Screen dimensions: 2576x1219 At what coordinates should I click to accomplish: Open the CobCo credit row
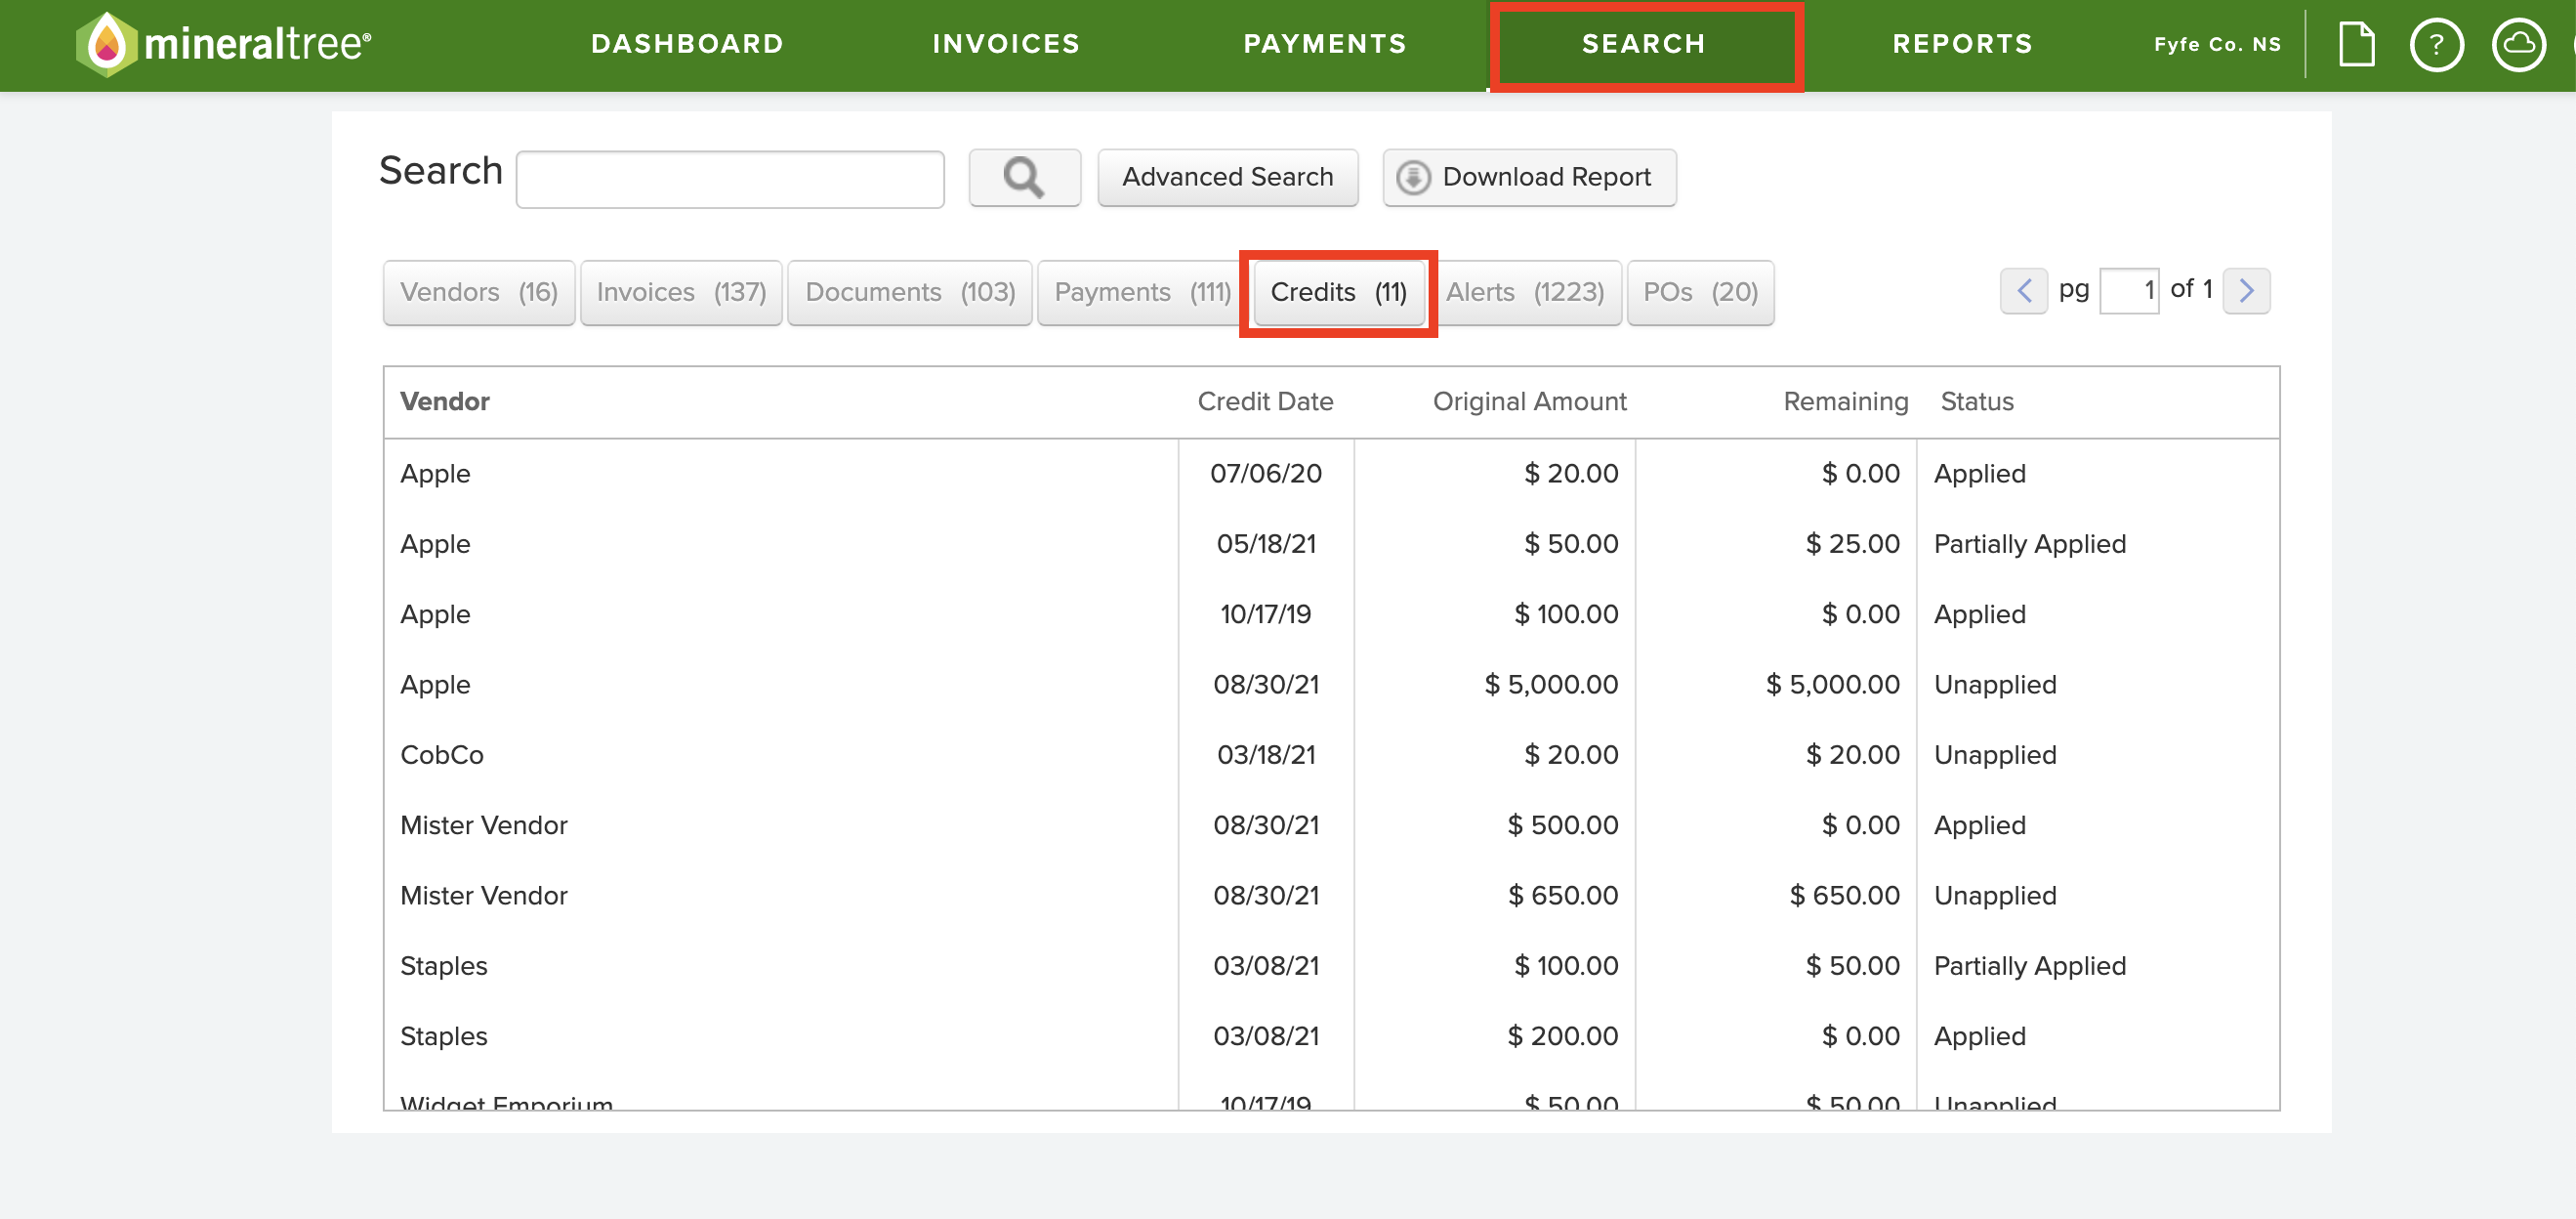point(1331,755)
